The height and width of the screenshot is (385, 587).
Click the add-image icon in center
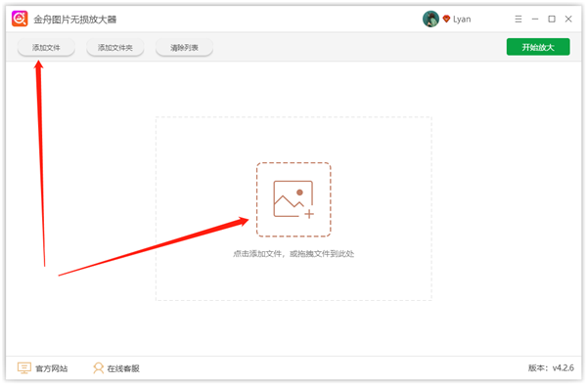click(293, 199)
